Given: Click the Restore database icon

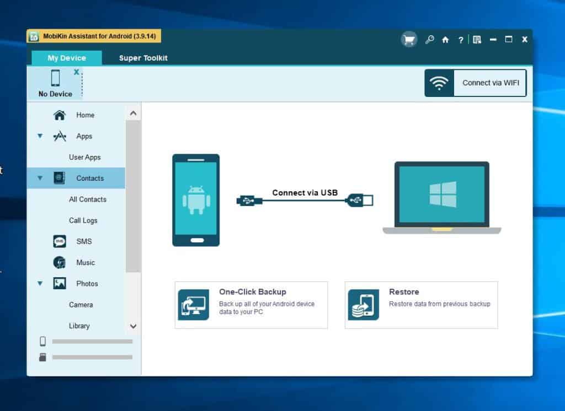Looking at the screenshot, I should tap(364, 305).
